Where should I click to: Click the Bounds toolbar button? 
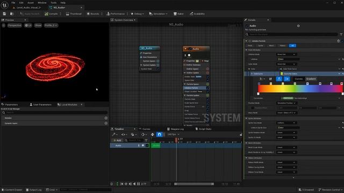point(93,14)
